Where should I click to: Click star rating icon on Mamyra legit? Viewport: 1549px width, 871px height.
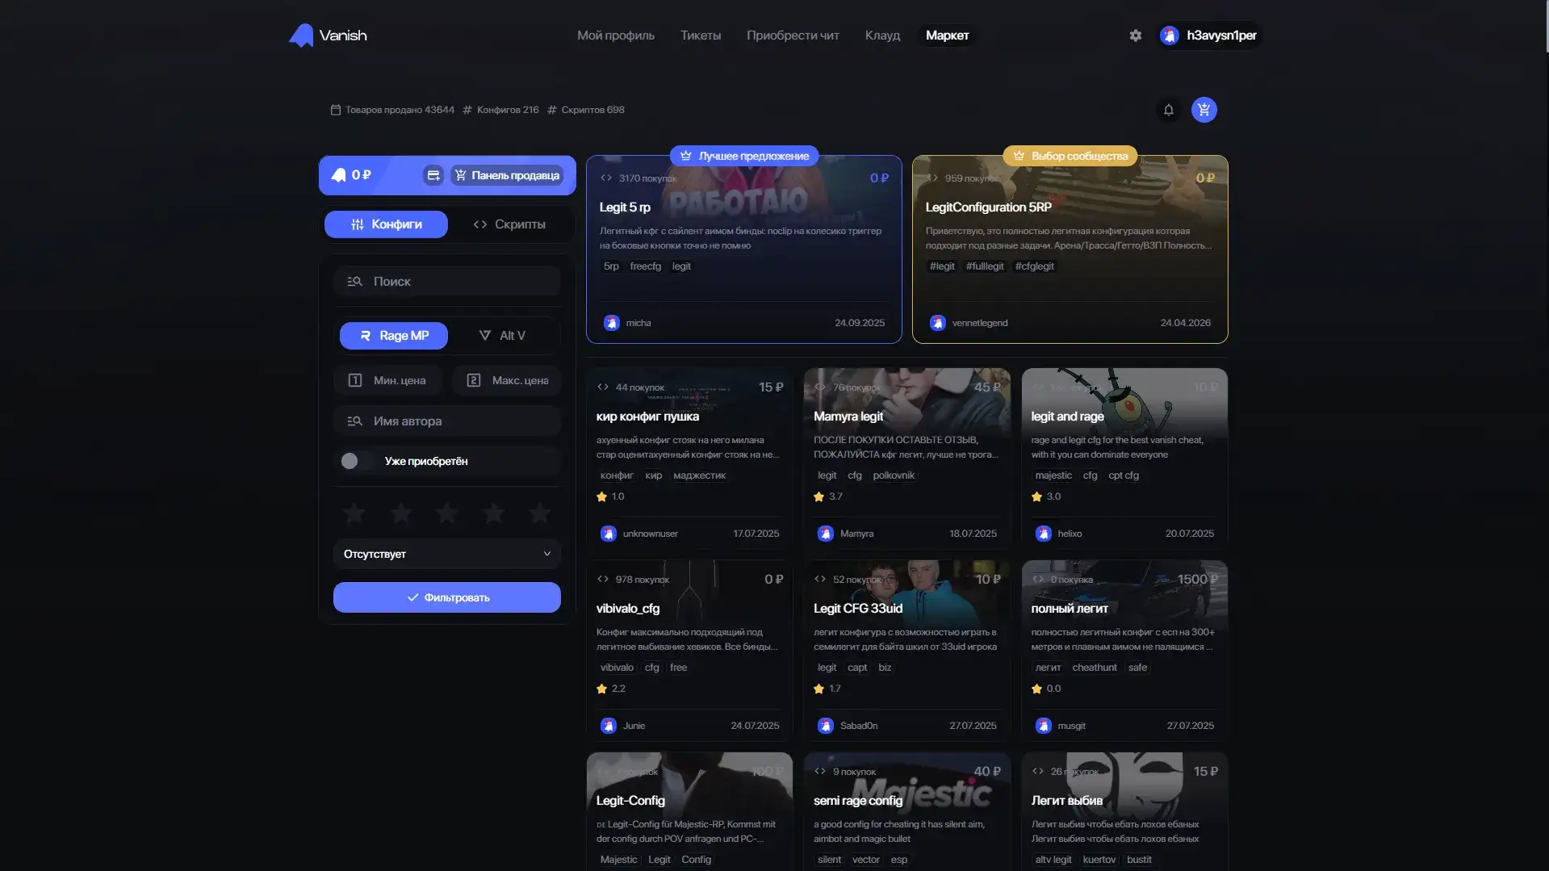pyautogui.click(x=818, y=496)
